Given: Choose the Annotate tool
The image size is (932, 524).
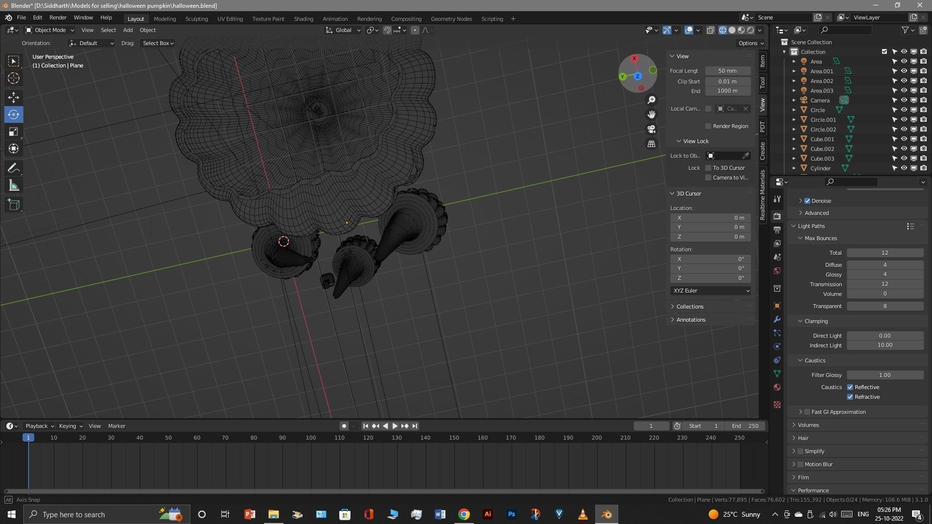Looking at the screenshot, I should (14, 168).
